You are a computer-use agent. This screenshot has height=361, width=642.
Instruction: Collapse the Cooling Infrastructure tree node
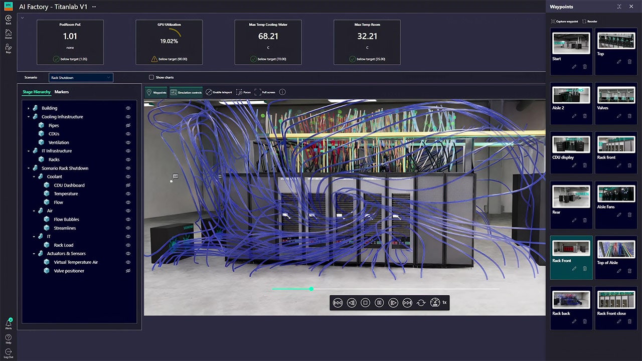(x=29, y=116)
